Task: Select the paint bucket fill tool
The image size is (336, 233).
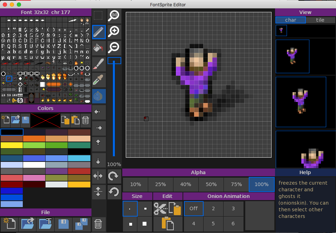Action: (99, 48)
